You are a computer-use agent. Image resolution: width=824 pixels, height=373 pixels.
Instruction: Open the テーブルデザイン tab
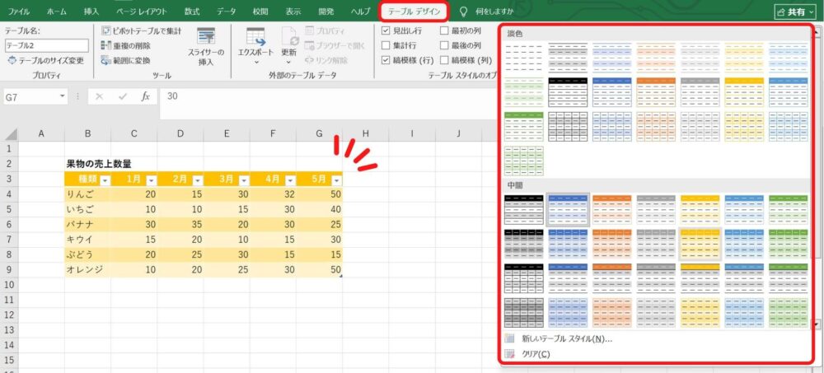coord(414,11)
